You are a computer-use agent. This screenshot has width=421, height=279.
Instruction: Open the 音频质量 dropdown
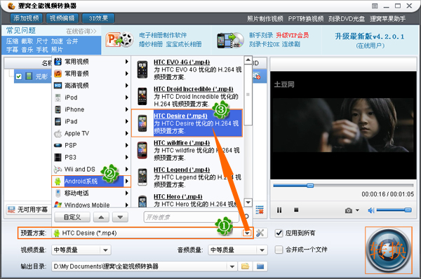[x=238, y=250]
